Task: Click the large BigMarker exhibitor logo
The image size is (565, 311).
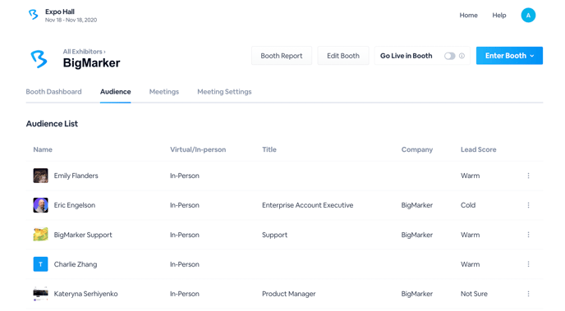Action: coord(39,59)
